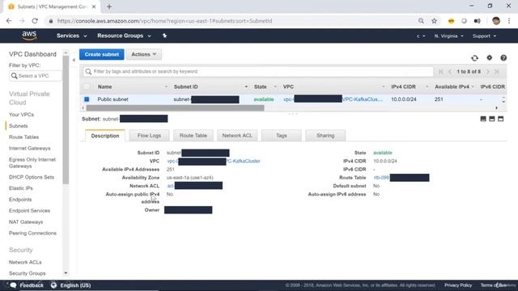The image size is (518, 291).
Task: Open Route Tables in sidebar
Action: 23,137
